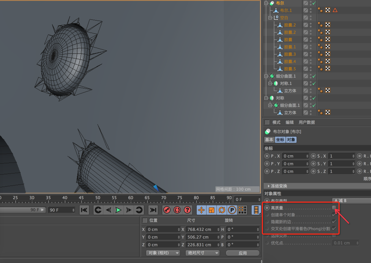This screenshot has height=263, width=371.
Task: Open the 布尔类型 A 减 B dropdown
Action: (x=352, y=201)
